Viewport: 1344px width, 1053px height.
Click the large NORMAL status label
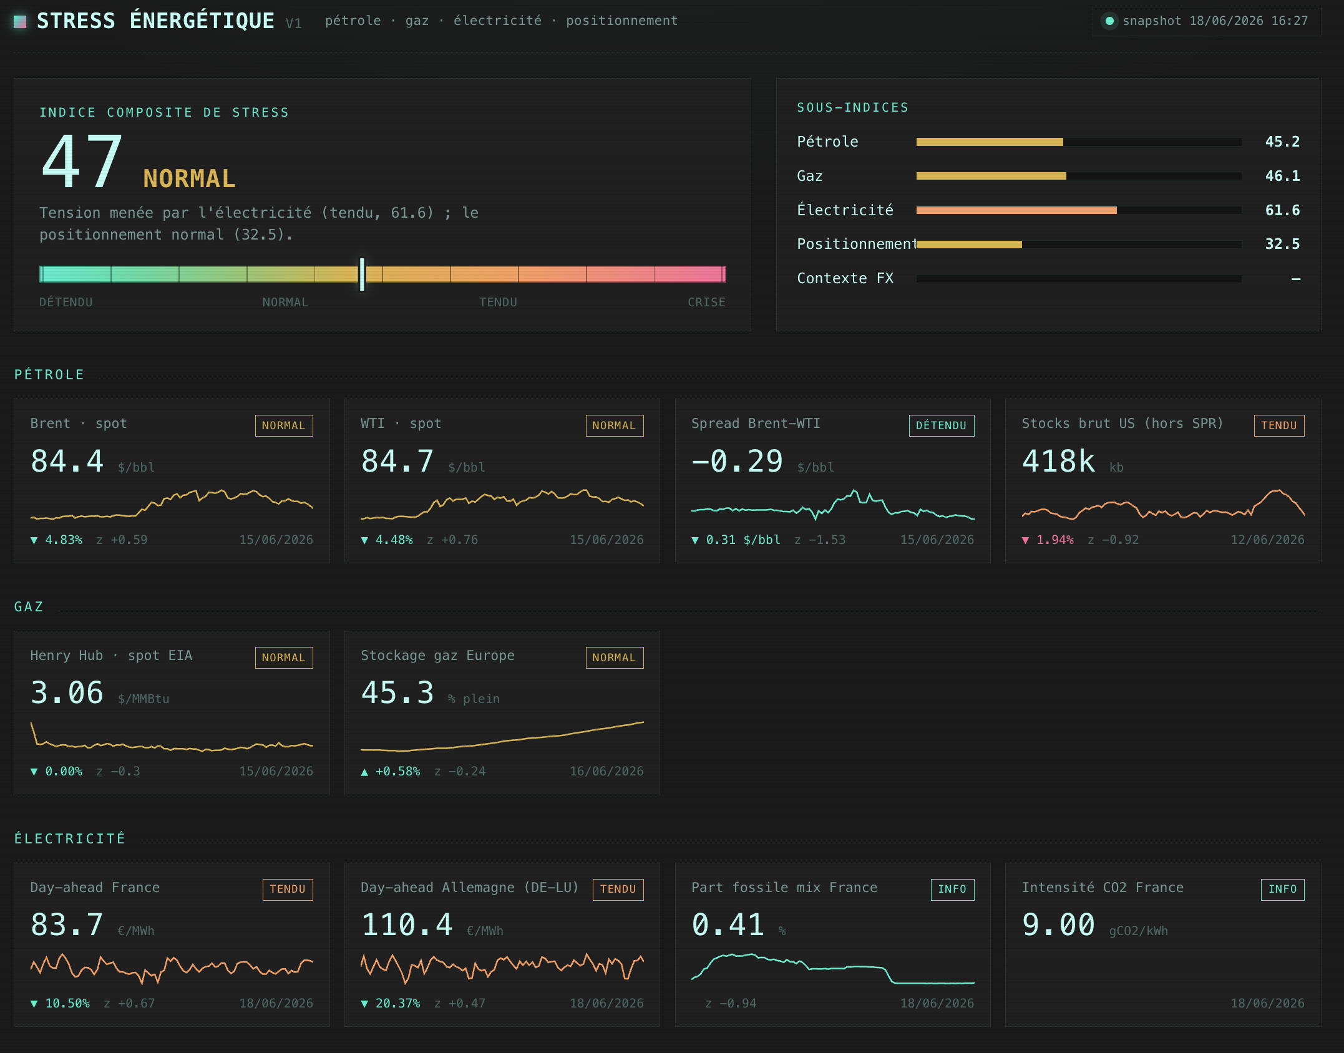[189, 179]
